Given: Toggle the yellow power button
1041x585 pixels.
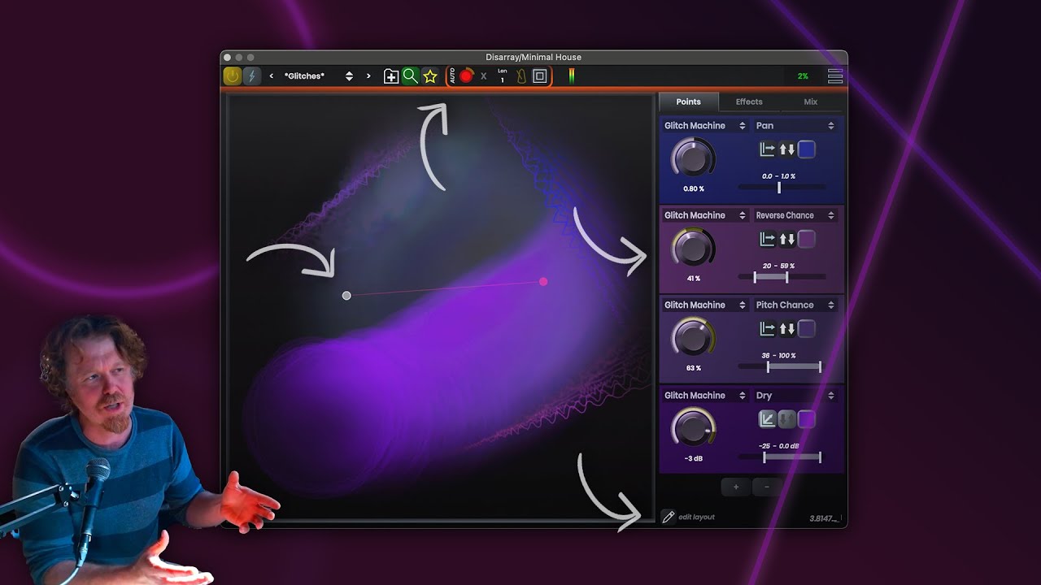Looking at the screenshot, I should pyautogui.click(x=233, y=76).
